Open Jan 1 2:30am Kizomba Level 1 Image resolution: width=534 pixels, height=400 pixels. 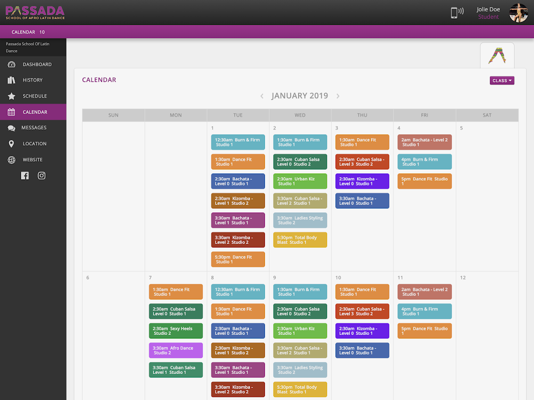(x=238, y=201)
